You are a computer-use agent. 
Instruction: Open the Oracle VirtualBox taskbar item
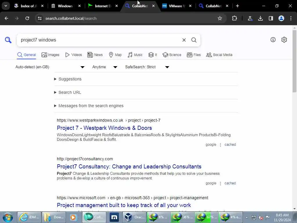pyautogui.click(x=135, y=217)
